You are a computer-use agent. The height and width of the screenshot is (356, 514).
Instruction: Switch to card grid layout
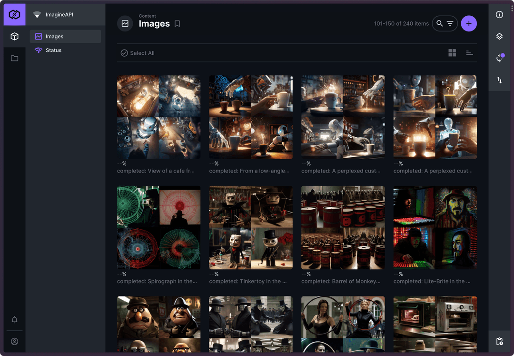(452, 52)
